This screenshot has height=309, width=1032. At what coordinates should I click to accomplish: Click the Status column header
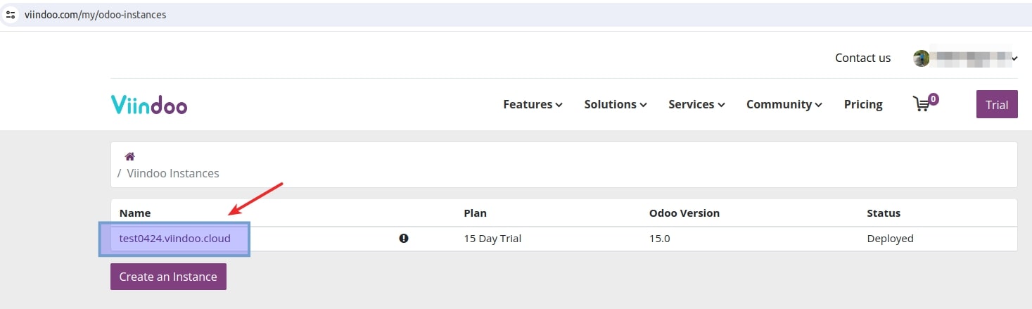[x=884, y=213]
